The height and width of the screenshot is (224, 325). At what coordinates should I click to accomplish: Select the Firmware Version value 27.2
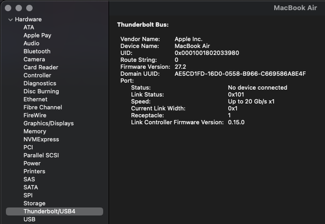180,67
